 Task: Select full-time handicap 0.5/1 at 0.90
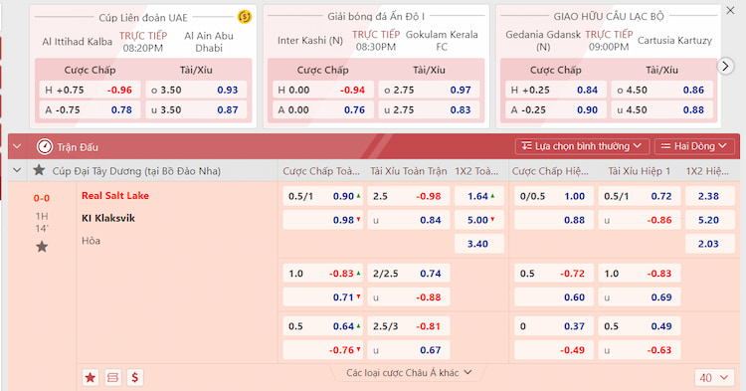[x=323, y=196]
